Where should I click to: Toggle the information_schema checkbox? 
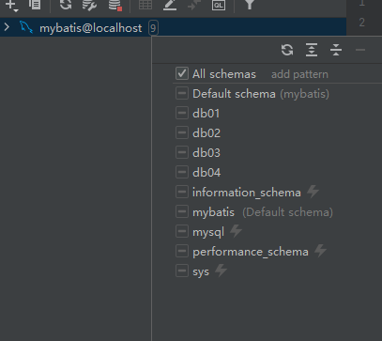tap(182, 192)
